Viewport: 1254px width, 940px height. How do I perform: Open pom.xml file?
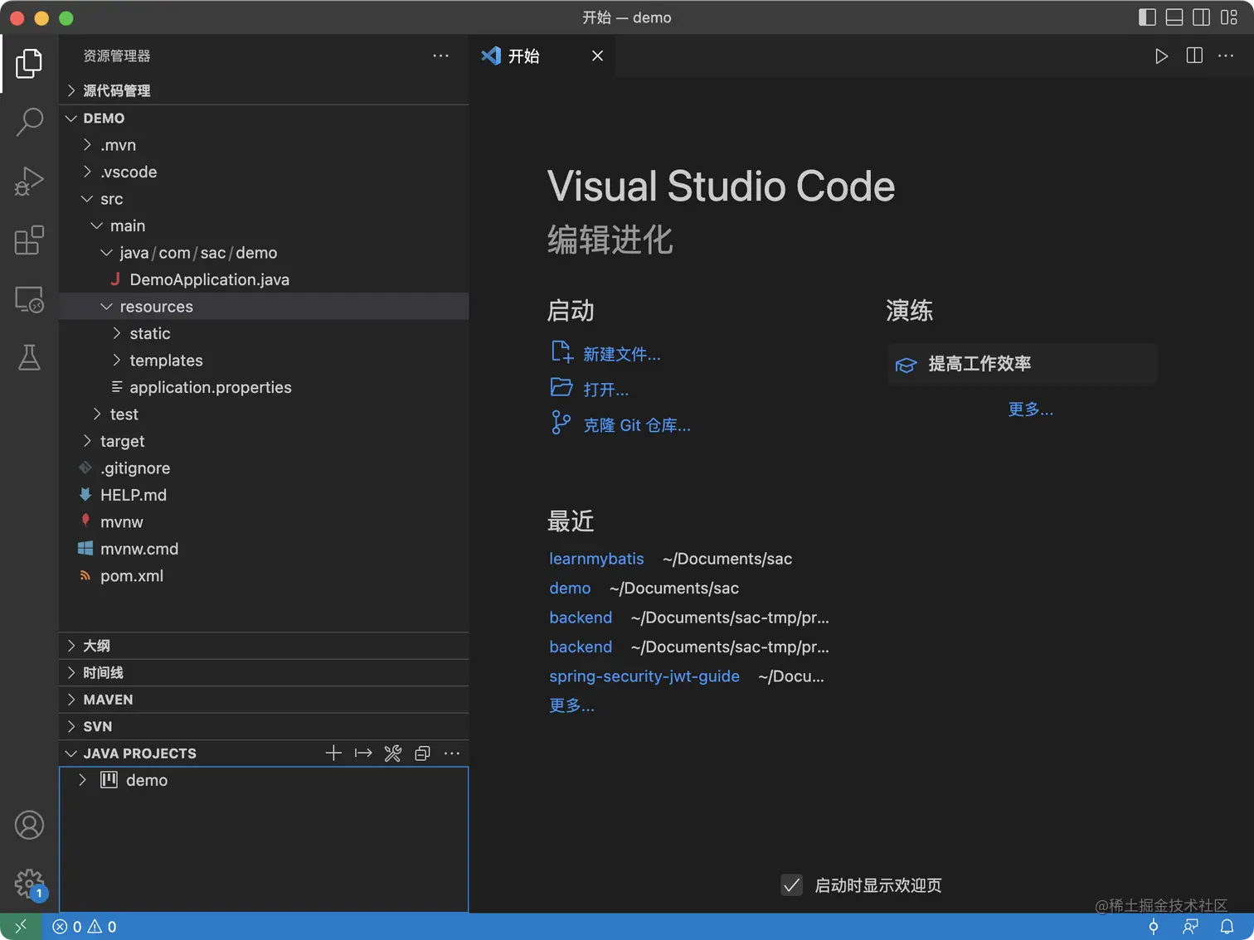tap(264, 575)
